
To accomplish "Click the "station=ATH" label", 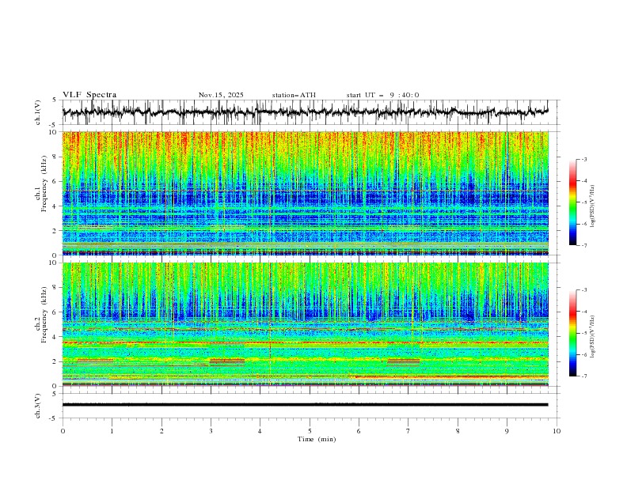I will point(294,95).
